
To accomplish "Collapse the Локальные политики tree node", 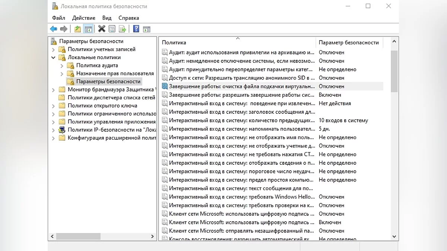I will 53,58.
